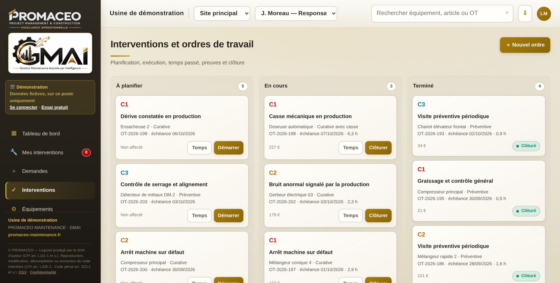Click the Nouvel ordre button
The width and height of the screenshot is (560, 283).
pos(525,45)
